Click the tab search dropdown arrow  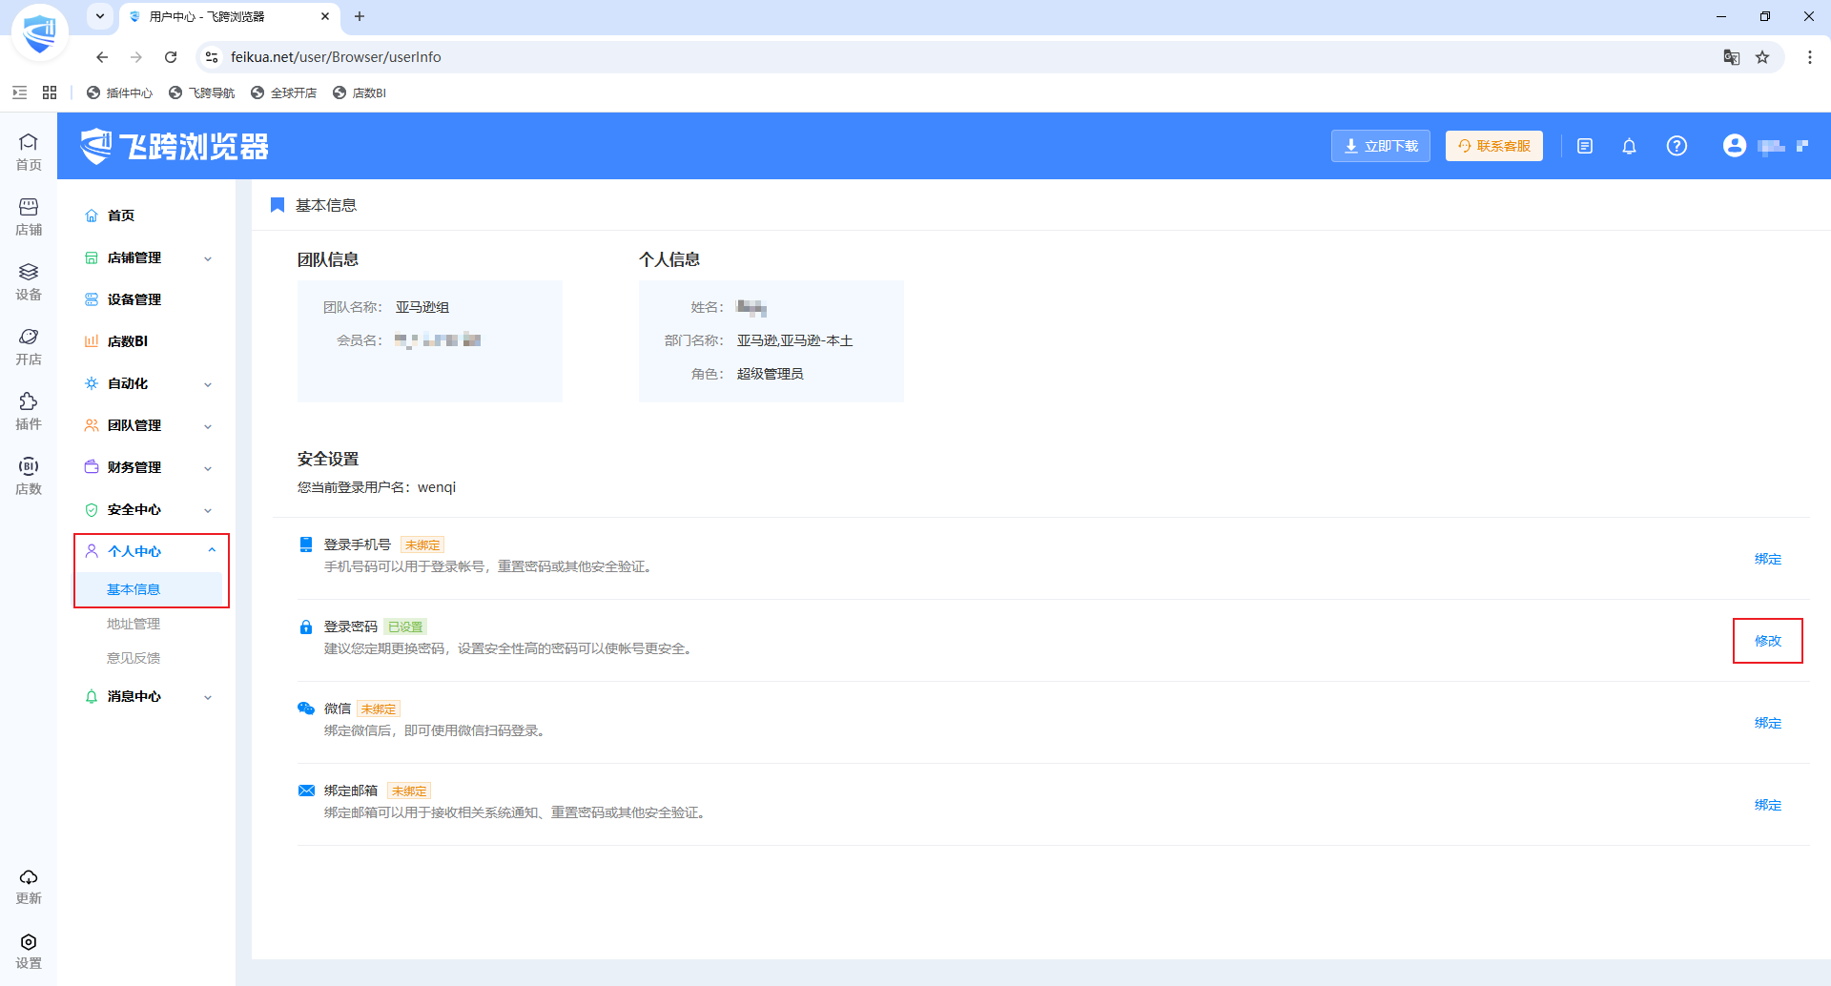(x=99, y=16)
